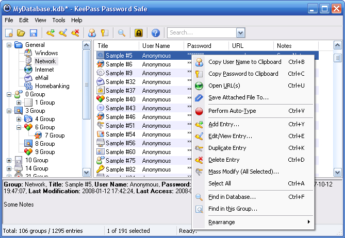This screenshot has height=238, width=345.
Task: Click the group tree scroll down arrow
Action: [x=87, y=172]
